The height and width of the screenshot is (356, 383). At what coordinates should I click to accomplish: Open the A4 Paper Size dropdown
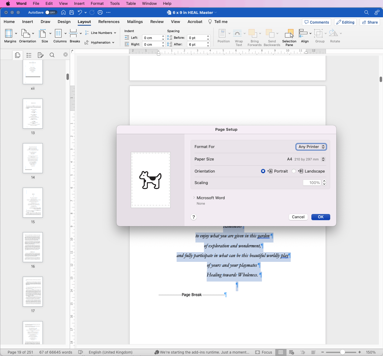click(323, 159)
